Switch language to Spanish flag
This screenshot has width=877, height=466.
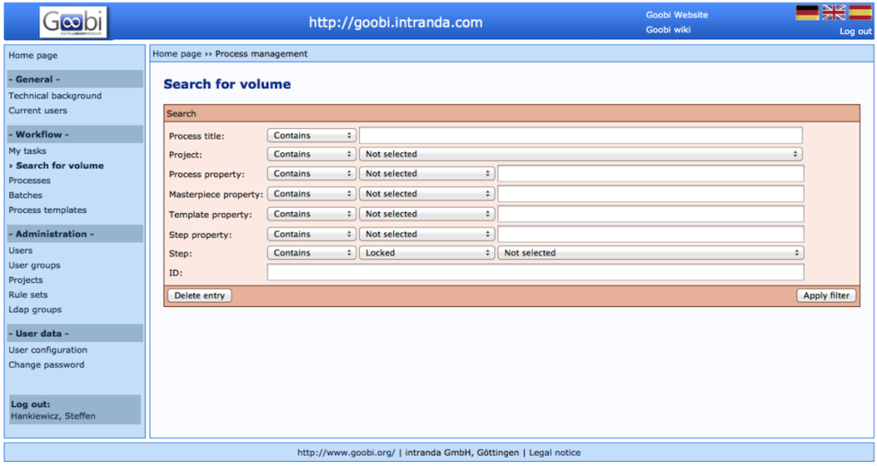coord(860,12)
